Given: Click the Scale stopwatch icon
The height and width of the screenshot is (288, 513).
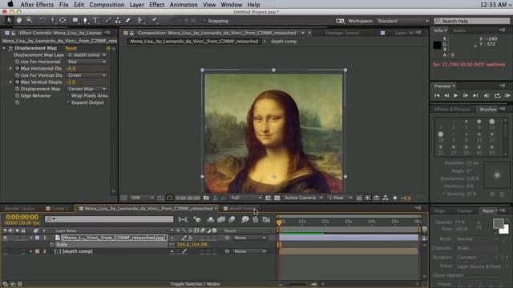Looking at the screenshot, I should pyautogui.click(x=51, y=245).
